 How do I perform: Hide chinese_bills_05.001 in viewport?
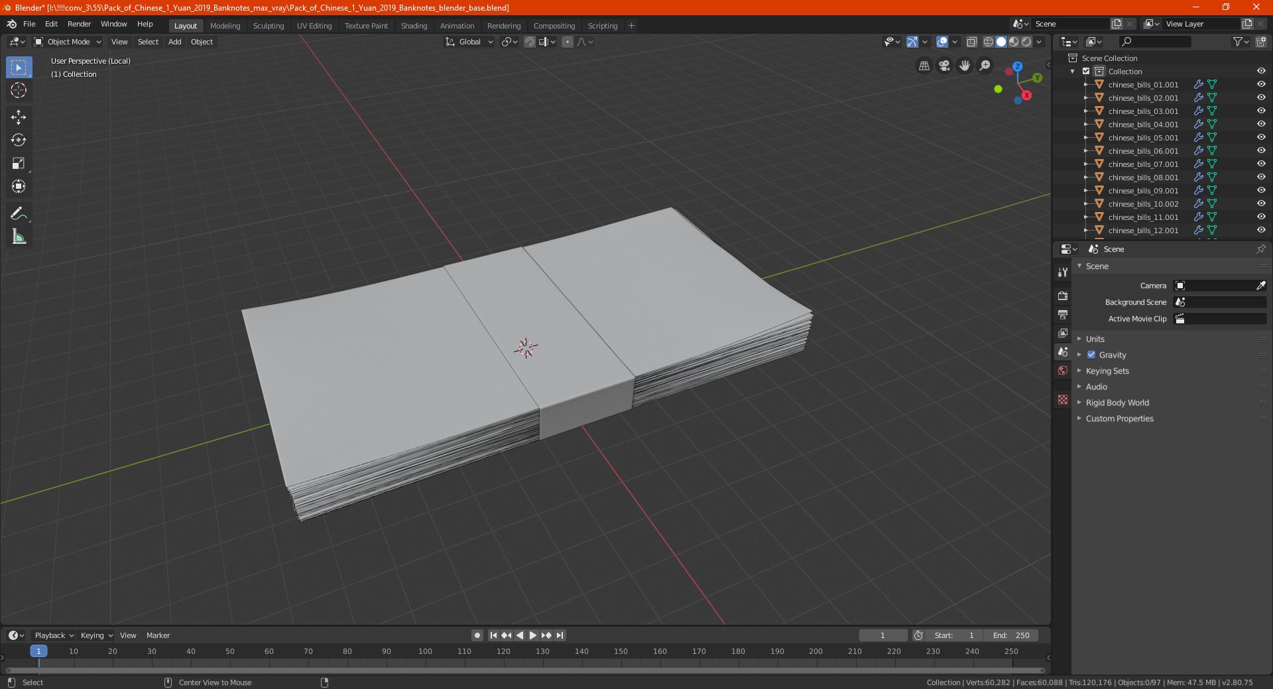[1261, 138]
